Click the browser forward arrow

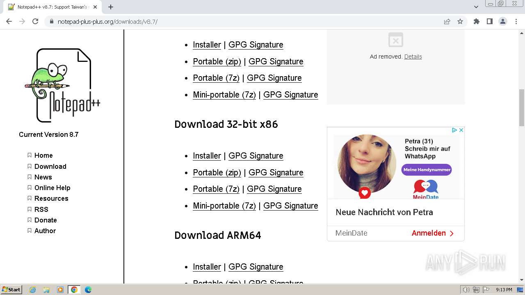(x=22, y=21)
